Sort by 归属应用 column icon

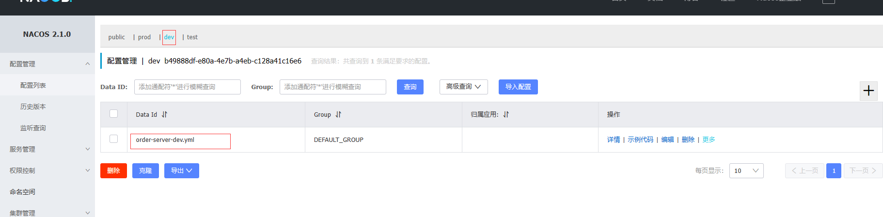(506, 114)
